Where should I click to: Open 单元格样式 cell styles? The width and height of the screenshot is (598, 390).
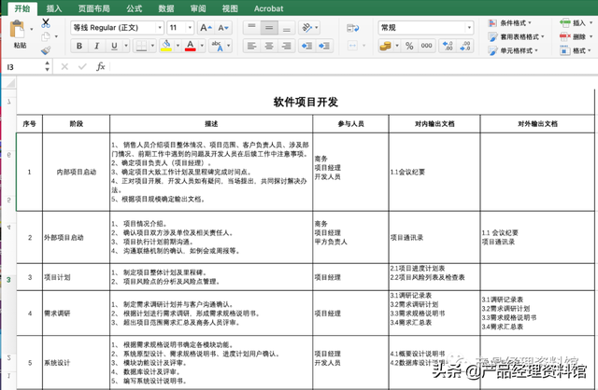tap(513, 50)
